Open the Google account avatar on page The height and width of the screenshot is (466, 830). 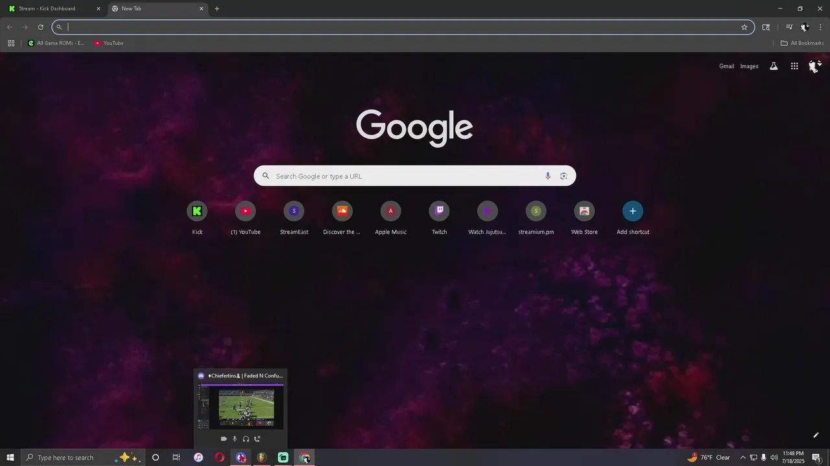point(814,66)
